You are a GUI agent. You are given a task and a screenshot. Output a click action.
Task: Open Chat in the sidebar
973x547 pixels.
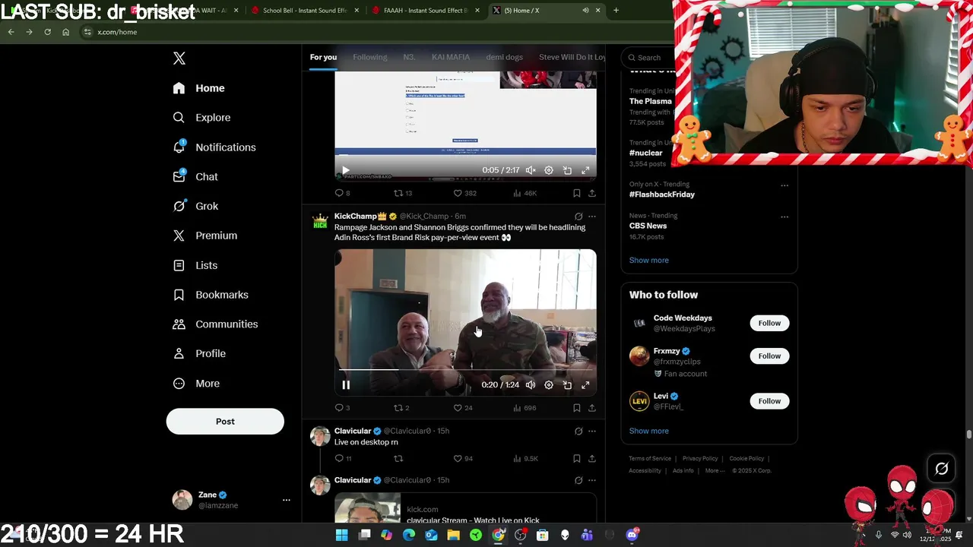[x=195, y=176]
